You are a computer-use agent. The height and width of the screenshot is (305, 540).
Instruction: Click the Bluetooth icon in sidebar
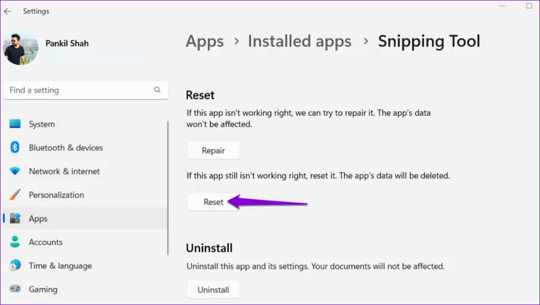tap(15, 147)
